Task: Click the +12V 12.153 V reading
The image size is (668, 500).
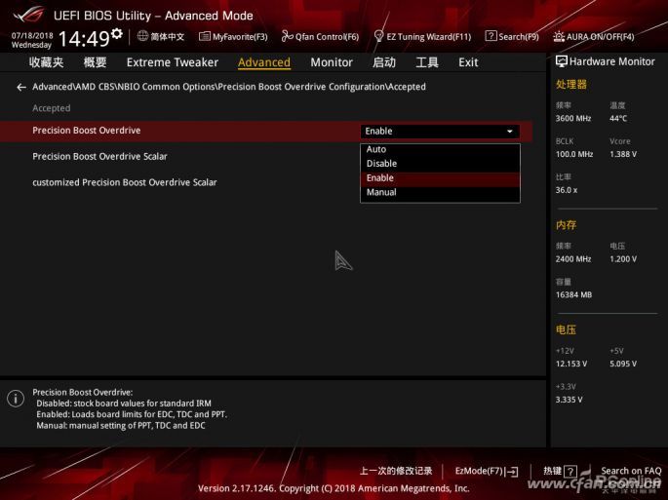Action: coord(570,364)
